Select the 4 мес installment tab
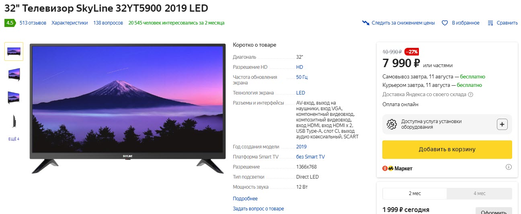Screen dimensions: 521x214 pos(480,193)
